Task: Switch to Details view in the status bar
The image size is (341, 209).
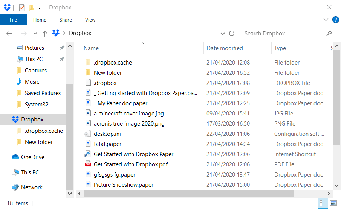Action: point(323,203)
